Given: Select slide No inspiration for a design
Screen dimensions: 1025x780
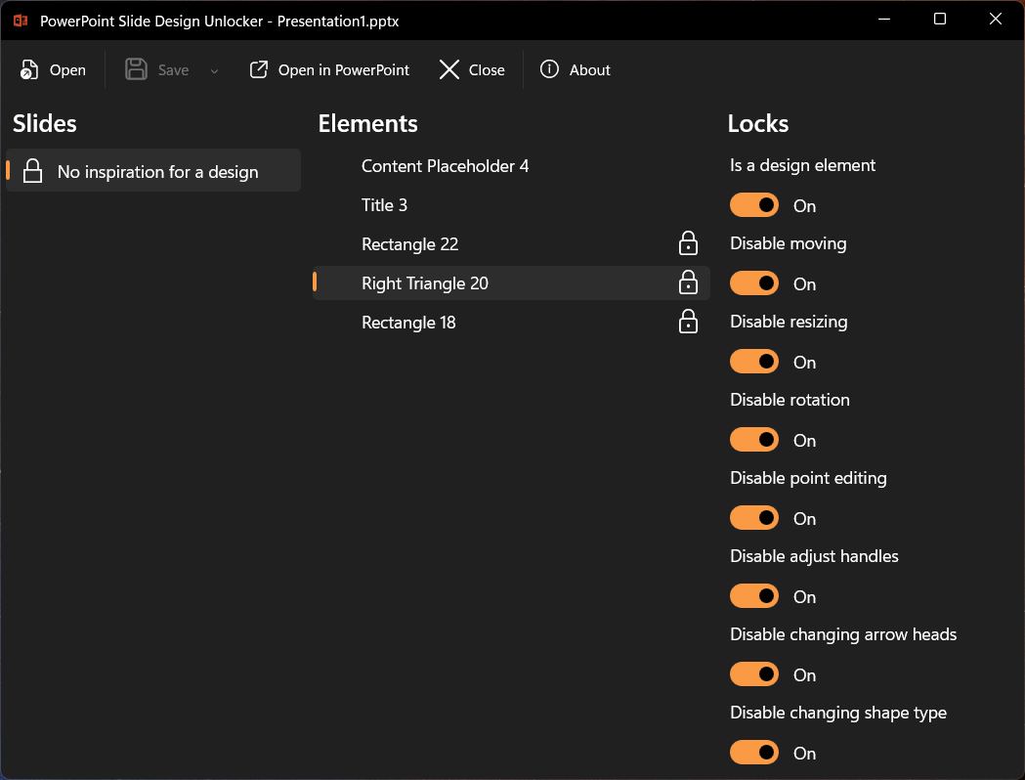Looking at the screenshot, I should 157,172.
